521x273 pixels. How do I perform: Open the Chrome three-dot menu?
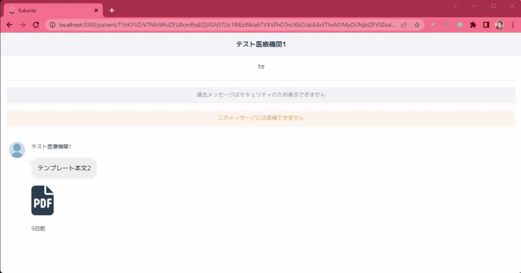(x=513, y=25)
